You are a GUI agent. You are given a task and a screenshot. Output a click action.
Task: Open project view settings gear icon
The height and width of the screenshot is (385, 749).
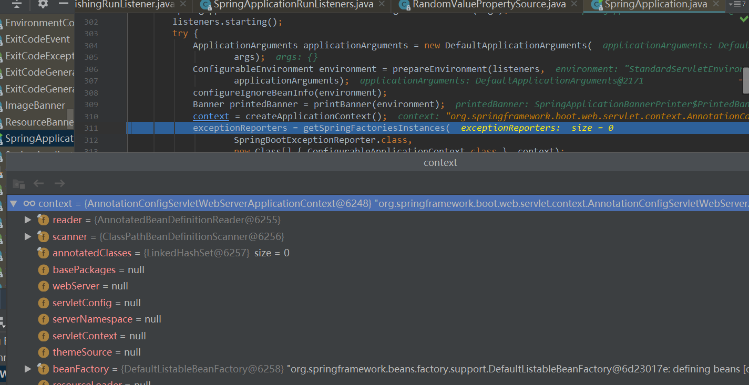pos(43,4)
